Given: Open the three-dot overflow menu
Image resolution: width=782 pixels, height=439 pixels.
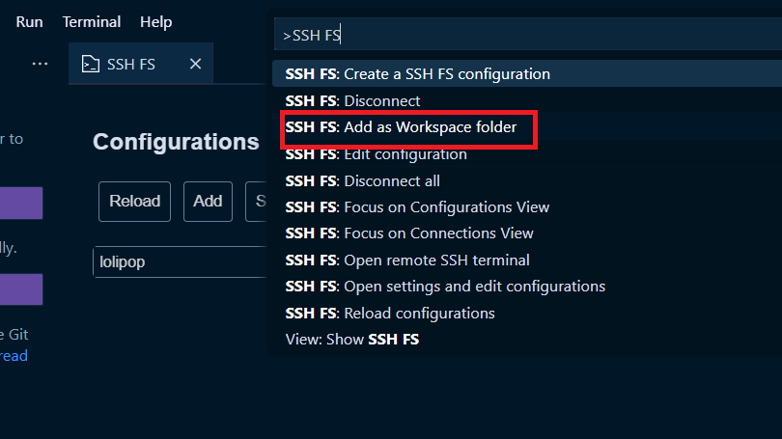Looking at the screenshot, I should (x=40, y=64).
